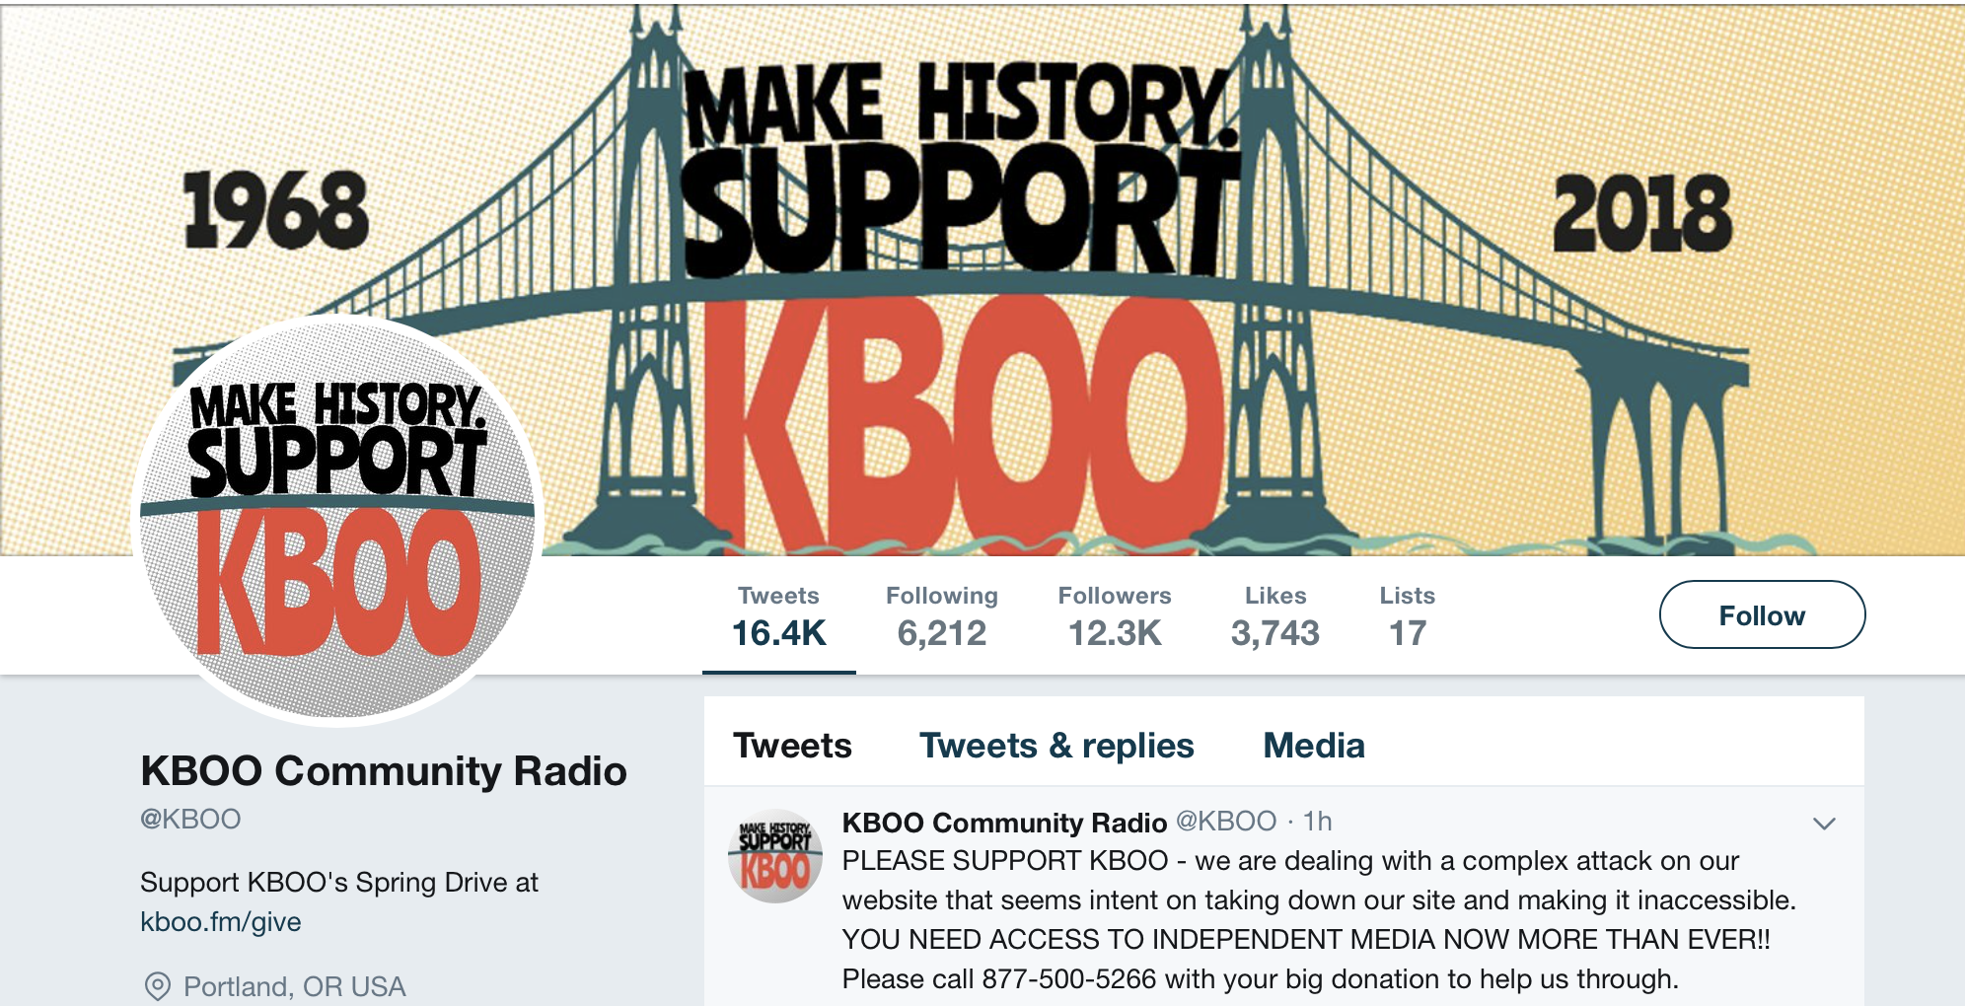Open the kboo.fm/give link

tap(221, 921)
